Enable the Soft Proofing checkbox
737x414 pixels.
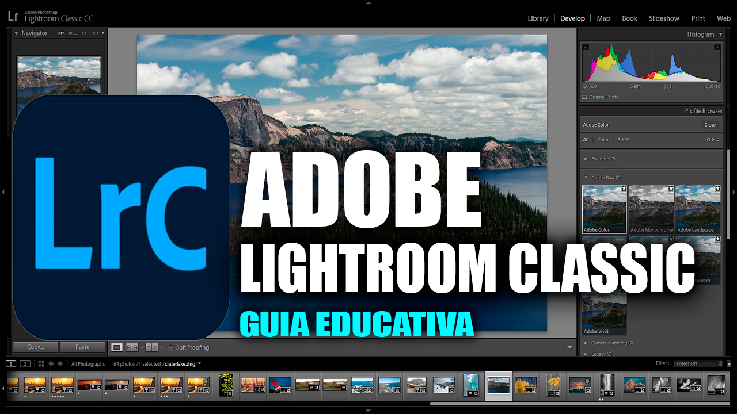tap(171, 347)
